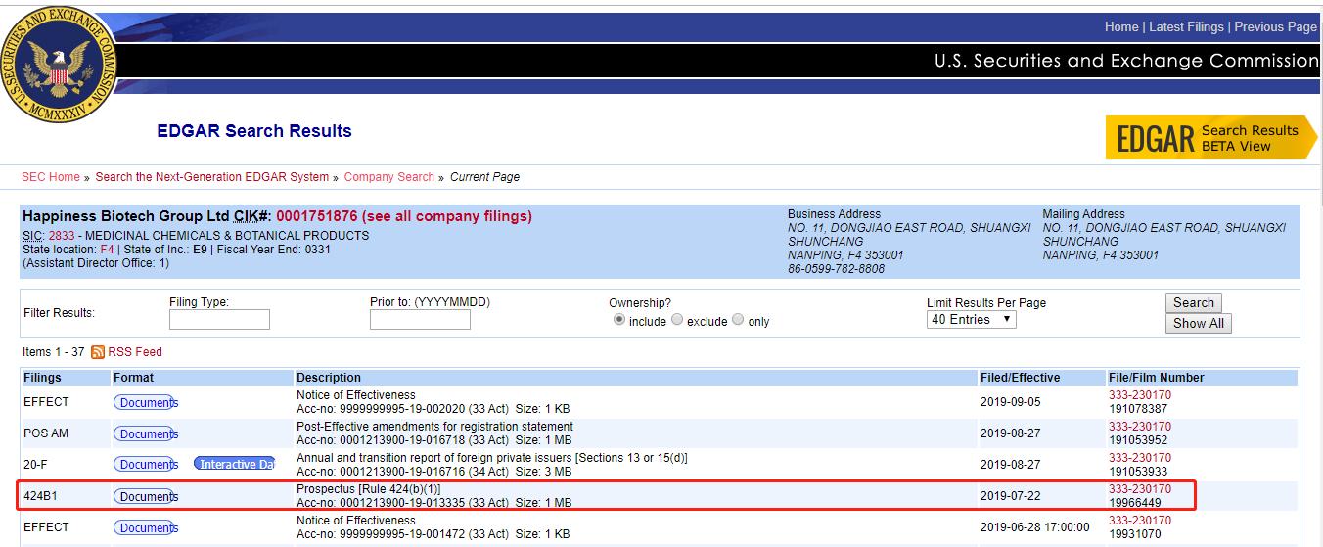Open file number 333-230170 in 424B1 row

[x=1140, y=489]
